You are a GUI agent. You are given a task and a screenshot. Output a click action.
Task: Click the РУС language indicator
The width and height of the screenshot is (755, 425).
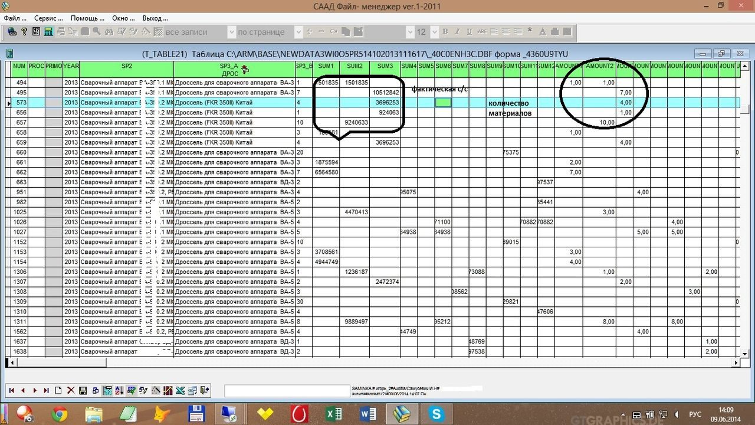coord(696,414)
